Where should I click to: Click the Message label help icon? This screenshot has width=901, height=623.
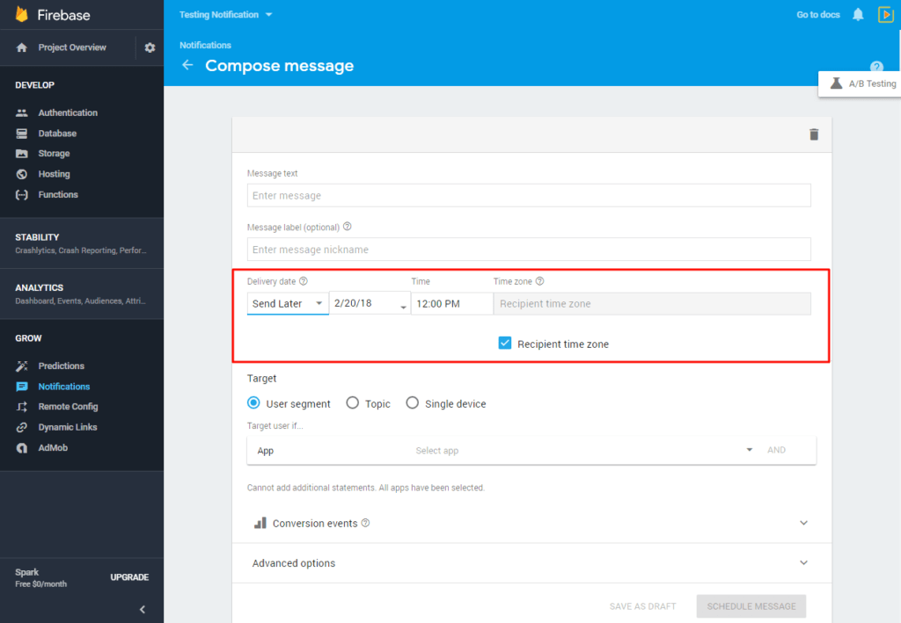347,227
